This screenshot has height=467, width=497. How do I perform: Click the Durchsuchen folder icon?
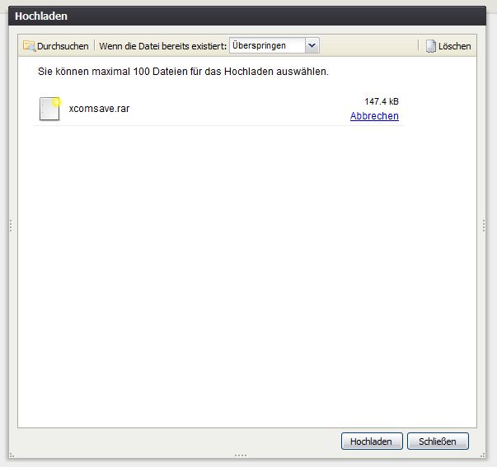[30, 46]
